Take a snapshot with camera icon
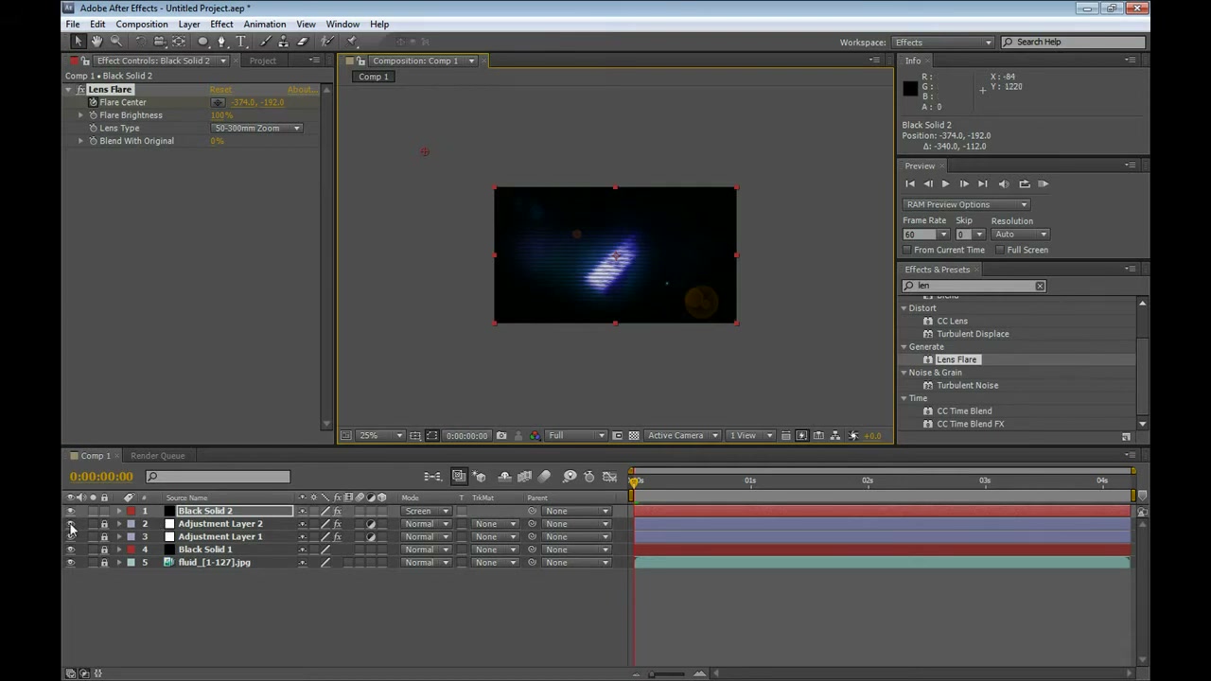Screen dimensions: 1211x681 point(501,436)
